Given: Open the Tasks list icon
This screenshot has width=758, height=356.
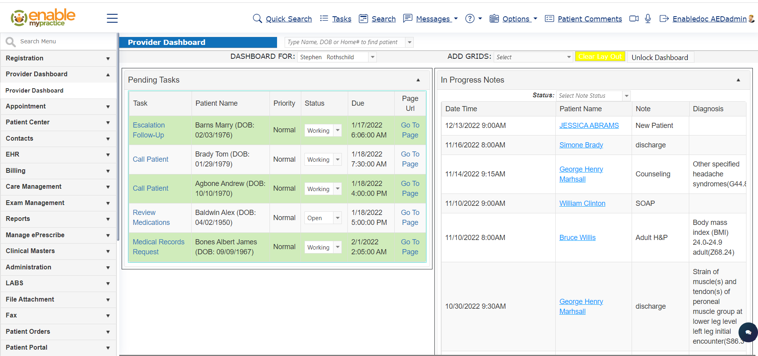Looking at the screenshot, I should click(x=324, y=19).
